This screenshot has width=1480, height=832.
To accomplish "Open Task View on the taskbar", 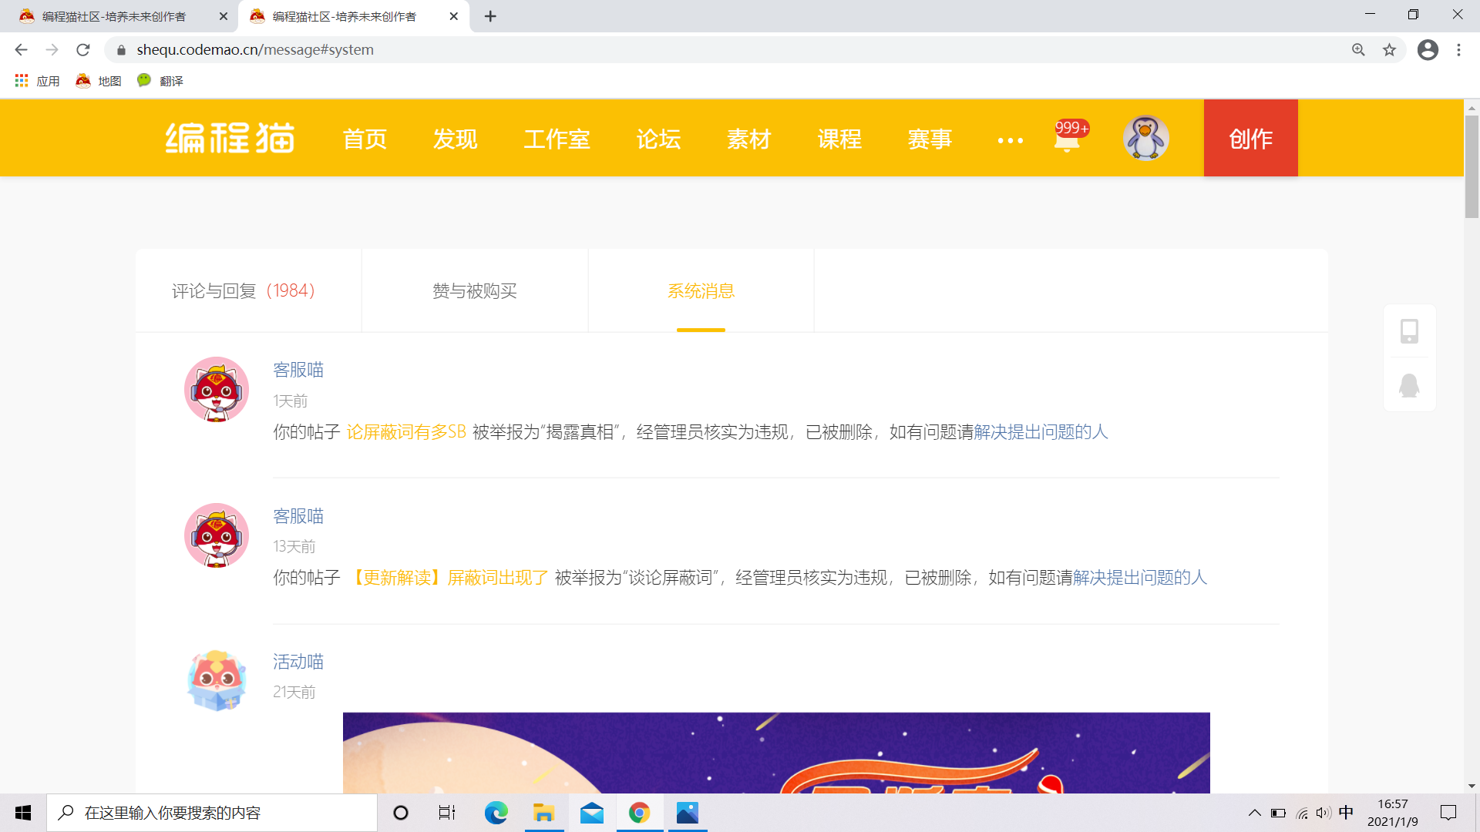I will click(447, 813).
